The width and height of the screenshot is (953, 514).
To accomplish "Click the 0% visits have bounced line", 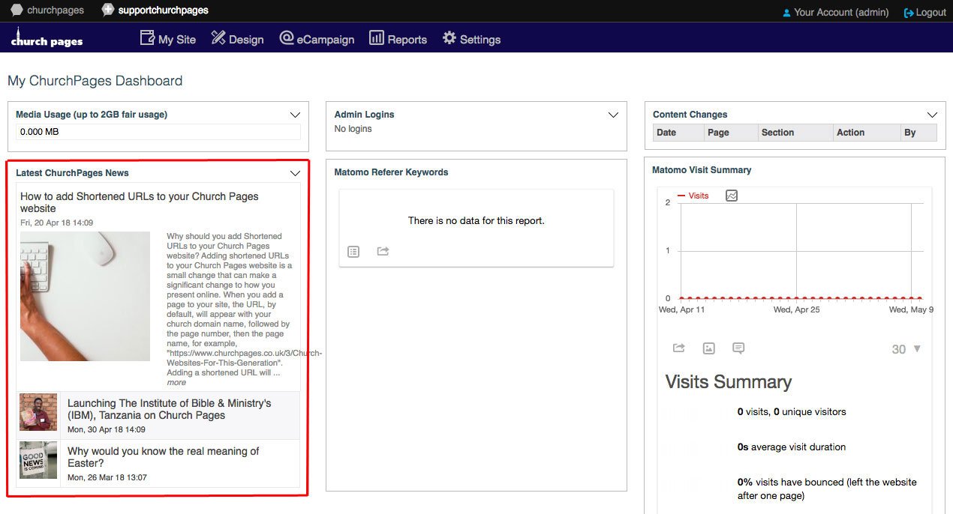I will click(x=827, y=489).
